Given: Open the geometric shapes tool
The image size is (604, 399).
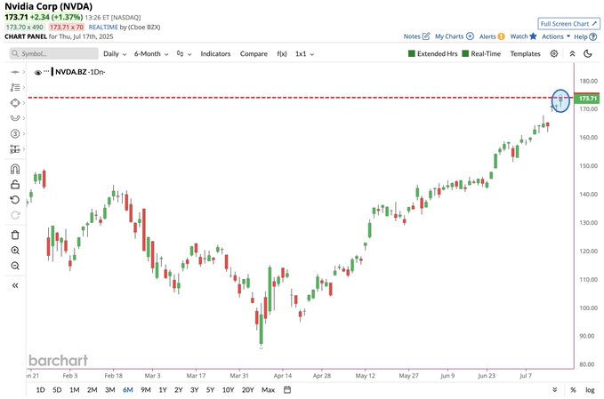Looking at the screenshot, I should pyautogui.click(x=15, y=103).
